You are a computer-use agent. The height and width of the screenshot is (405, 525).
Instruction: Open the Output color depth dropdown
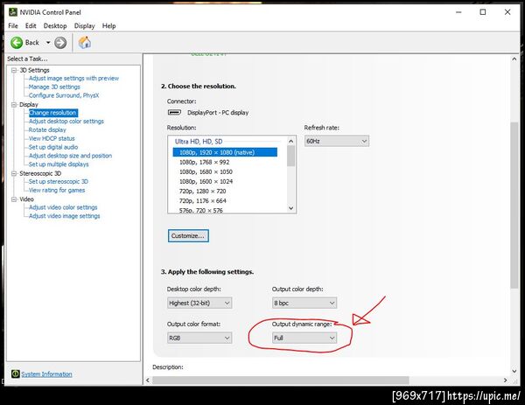tap(304, 304)
